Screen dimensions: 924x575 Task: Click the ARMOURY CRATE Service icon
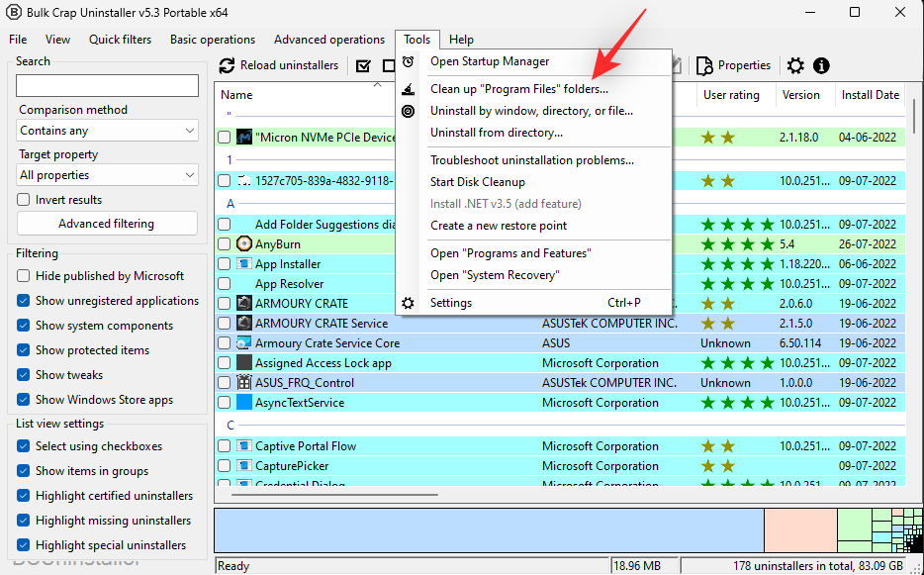tap(244, 324)
